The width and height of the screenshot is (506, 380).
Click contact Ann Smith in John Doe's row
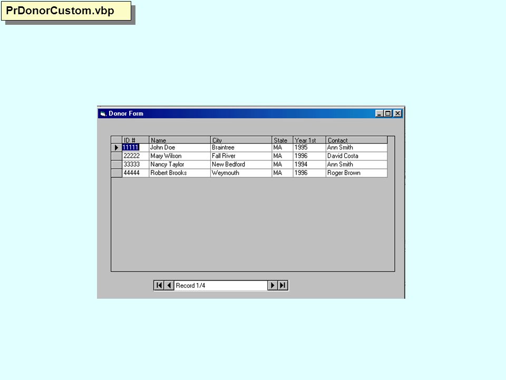click(357, 147)
